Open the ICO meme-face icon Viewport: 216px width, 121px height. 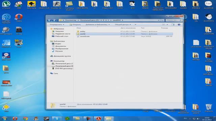[133, 5]
